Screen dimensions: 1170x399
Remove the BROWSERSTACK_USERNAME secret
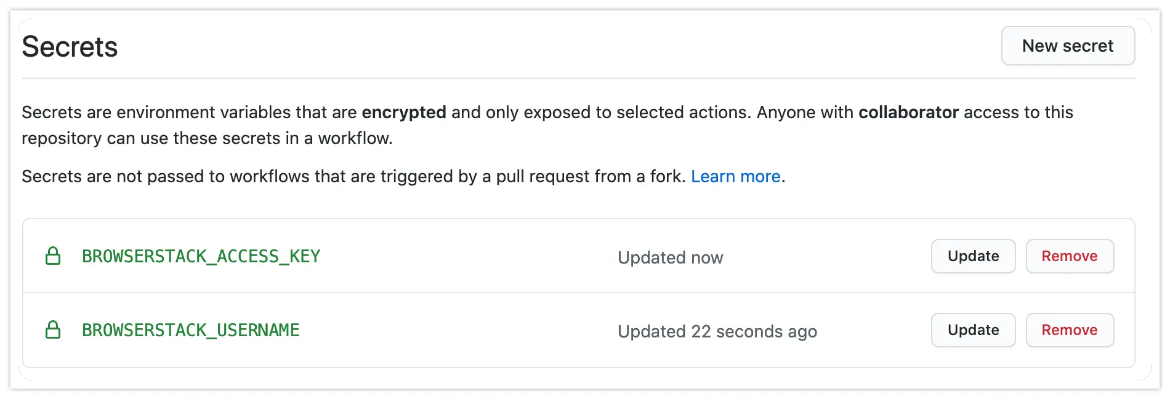[1069, 330]
